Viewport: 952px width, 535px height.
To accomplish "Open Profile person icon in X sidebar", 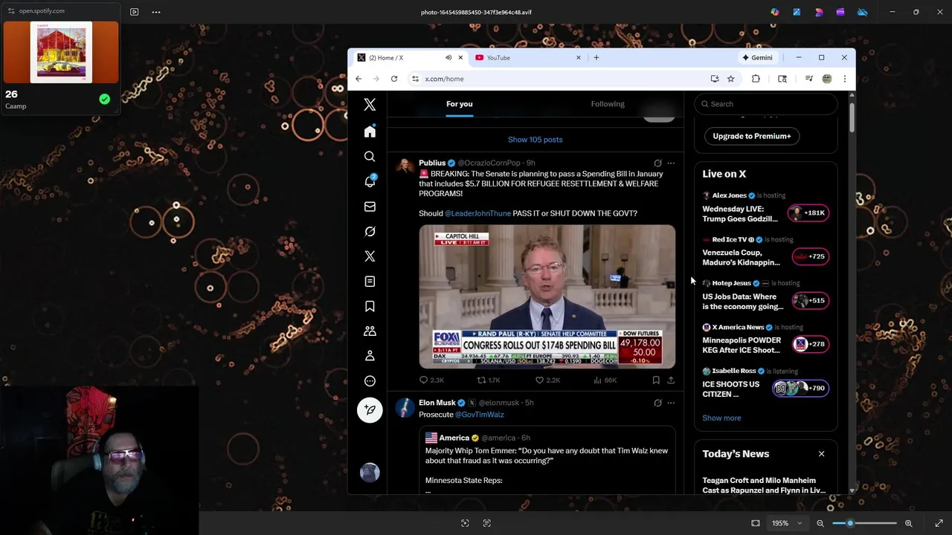I will coord(370,356).
